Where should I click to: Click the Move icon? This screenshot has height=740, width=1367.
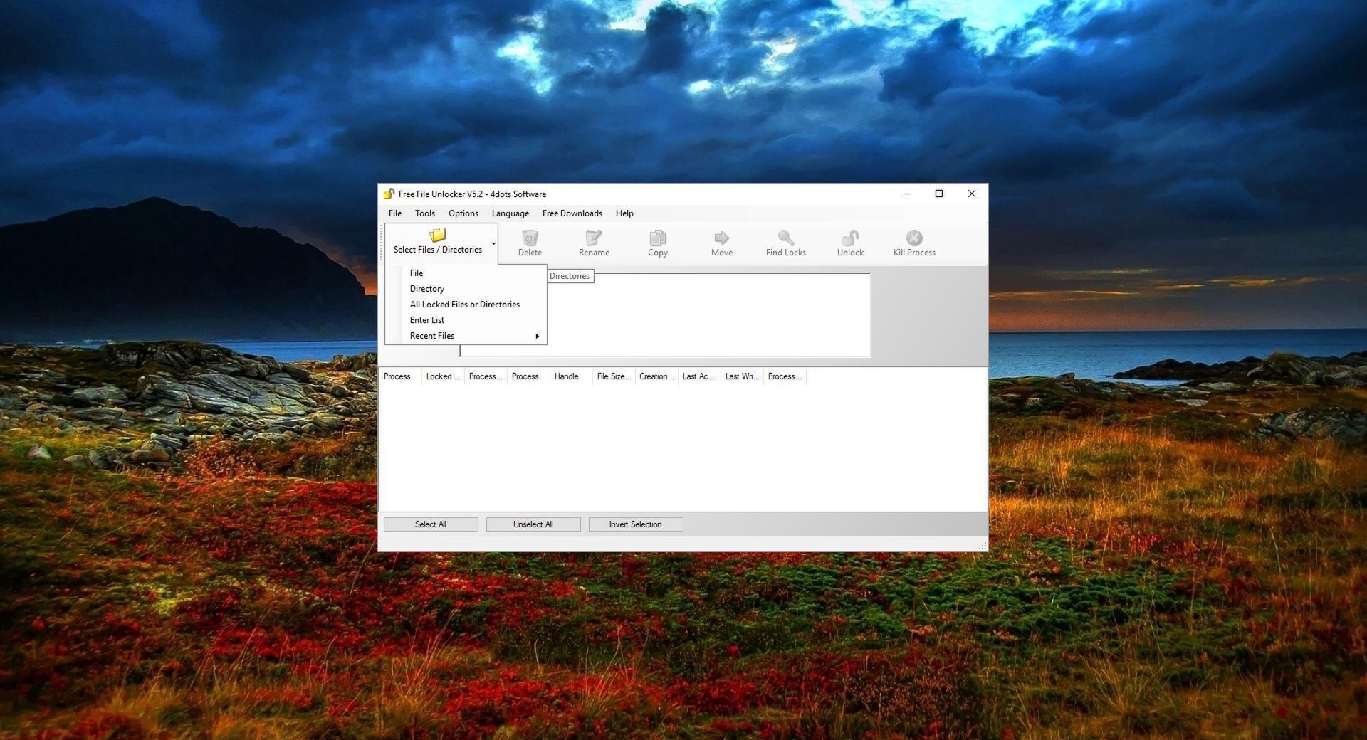721,239
